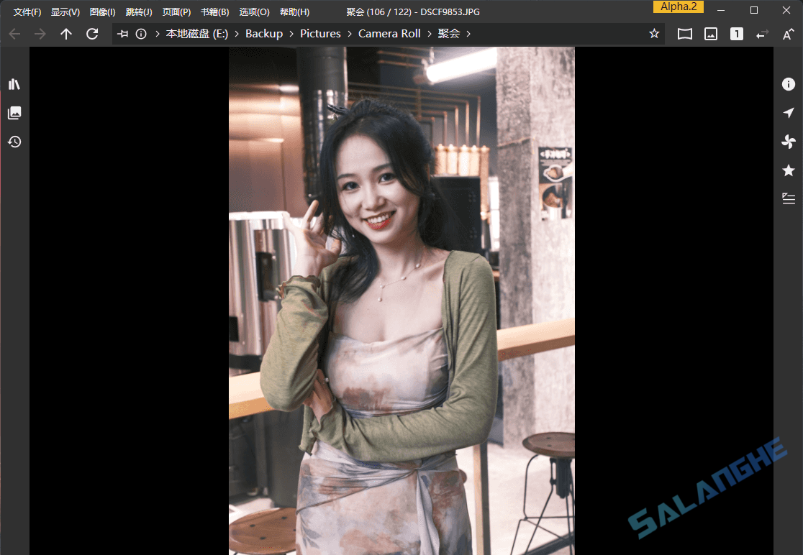803x555 pixels.
Task: Click the stretch mode icon
Action: coord(684,33)
